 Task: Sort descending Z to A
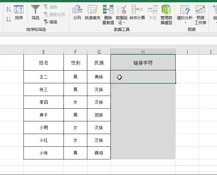click(8, 19)
